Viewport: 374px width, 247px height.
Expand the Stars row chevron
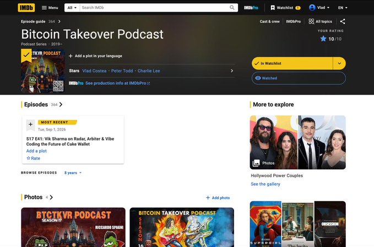(x=232, y=71)
